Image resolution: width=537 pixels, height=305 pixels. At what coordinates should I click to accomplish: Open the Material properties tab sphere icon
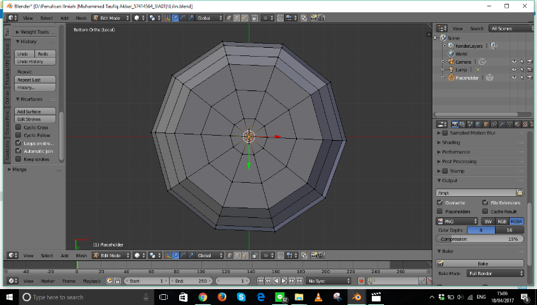(517, 124)
